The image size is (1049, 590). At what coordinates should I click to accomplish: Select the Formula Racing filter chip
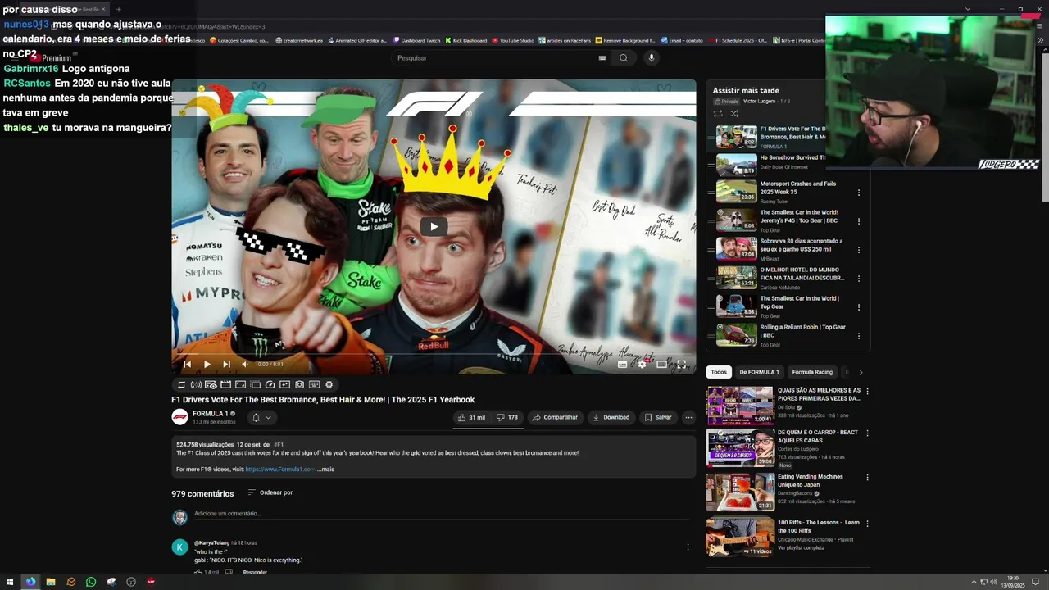(812, 372)
